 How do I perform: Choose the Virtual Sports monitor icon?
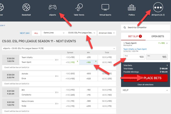click(105, 8)
